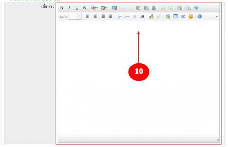Center align the text
Image resolution: width=228 pixels, height=147 pixels.
[95, 16]
